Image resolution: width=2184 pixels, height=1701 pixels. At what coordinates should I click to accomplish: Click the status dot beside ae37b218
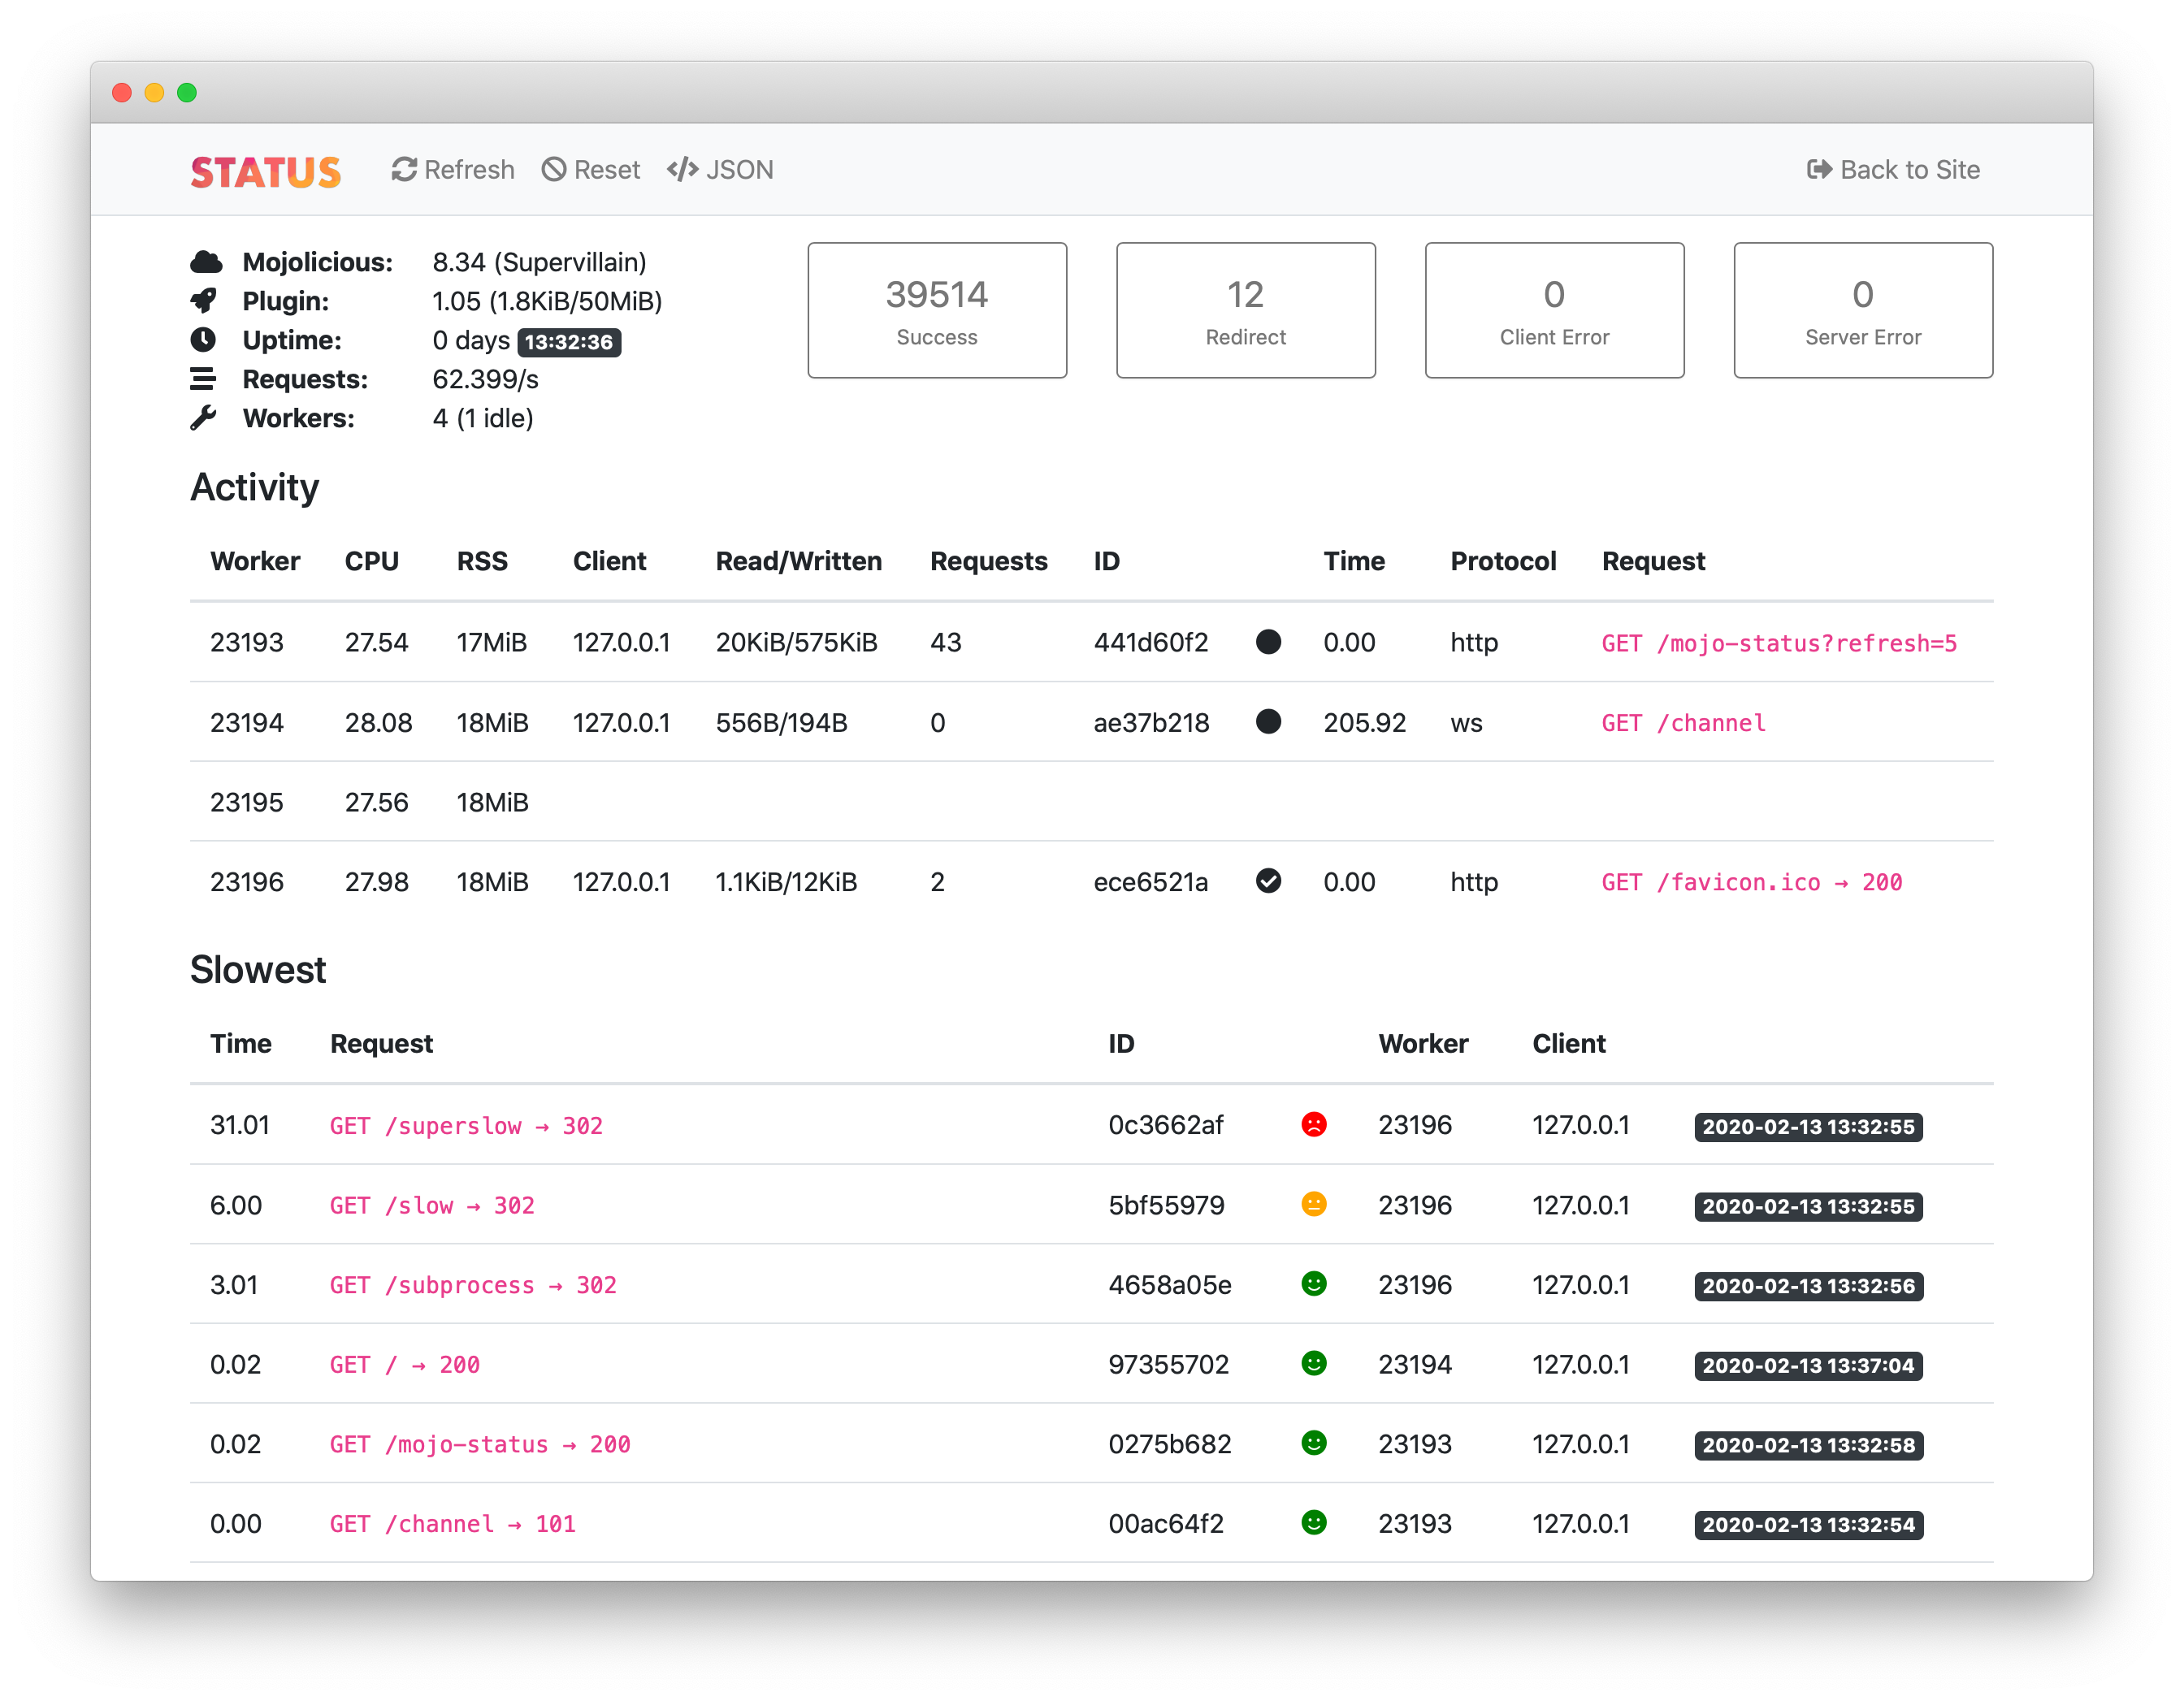point(1268,722)
